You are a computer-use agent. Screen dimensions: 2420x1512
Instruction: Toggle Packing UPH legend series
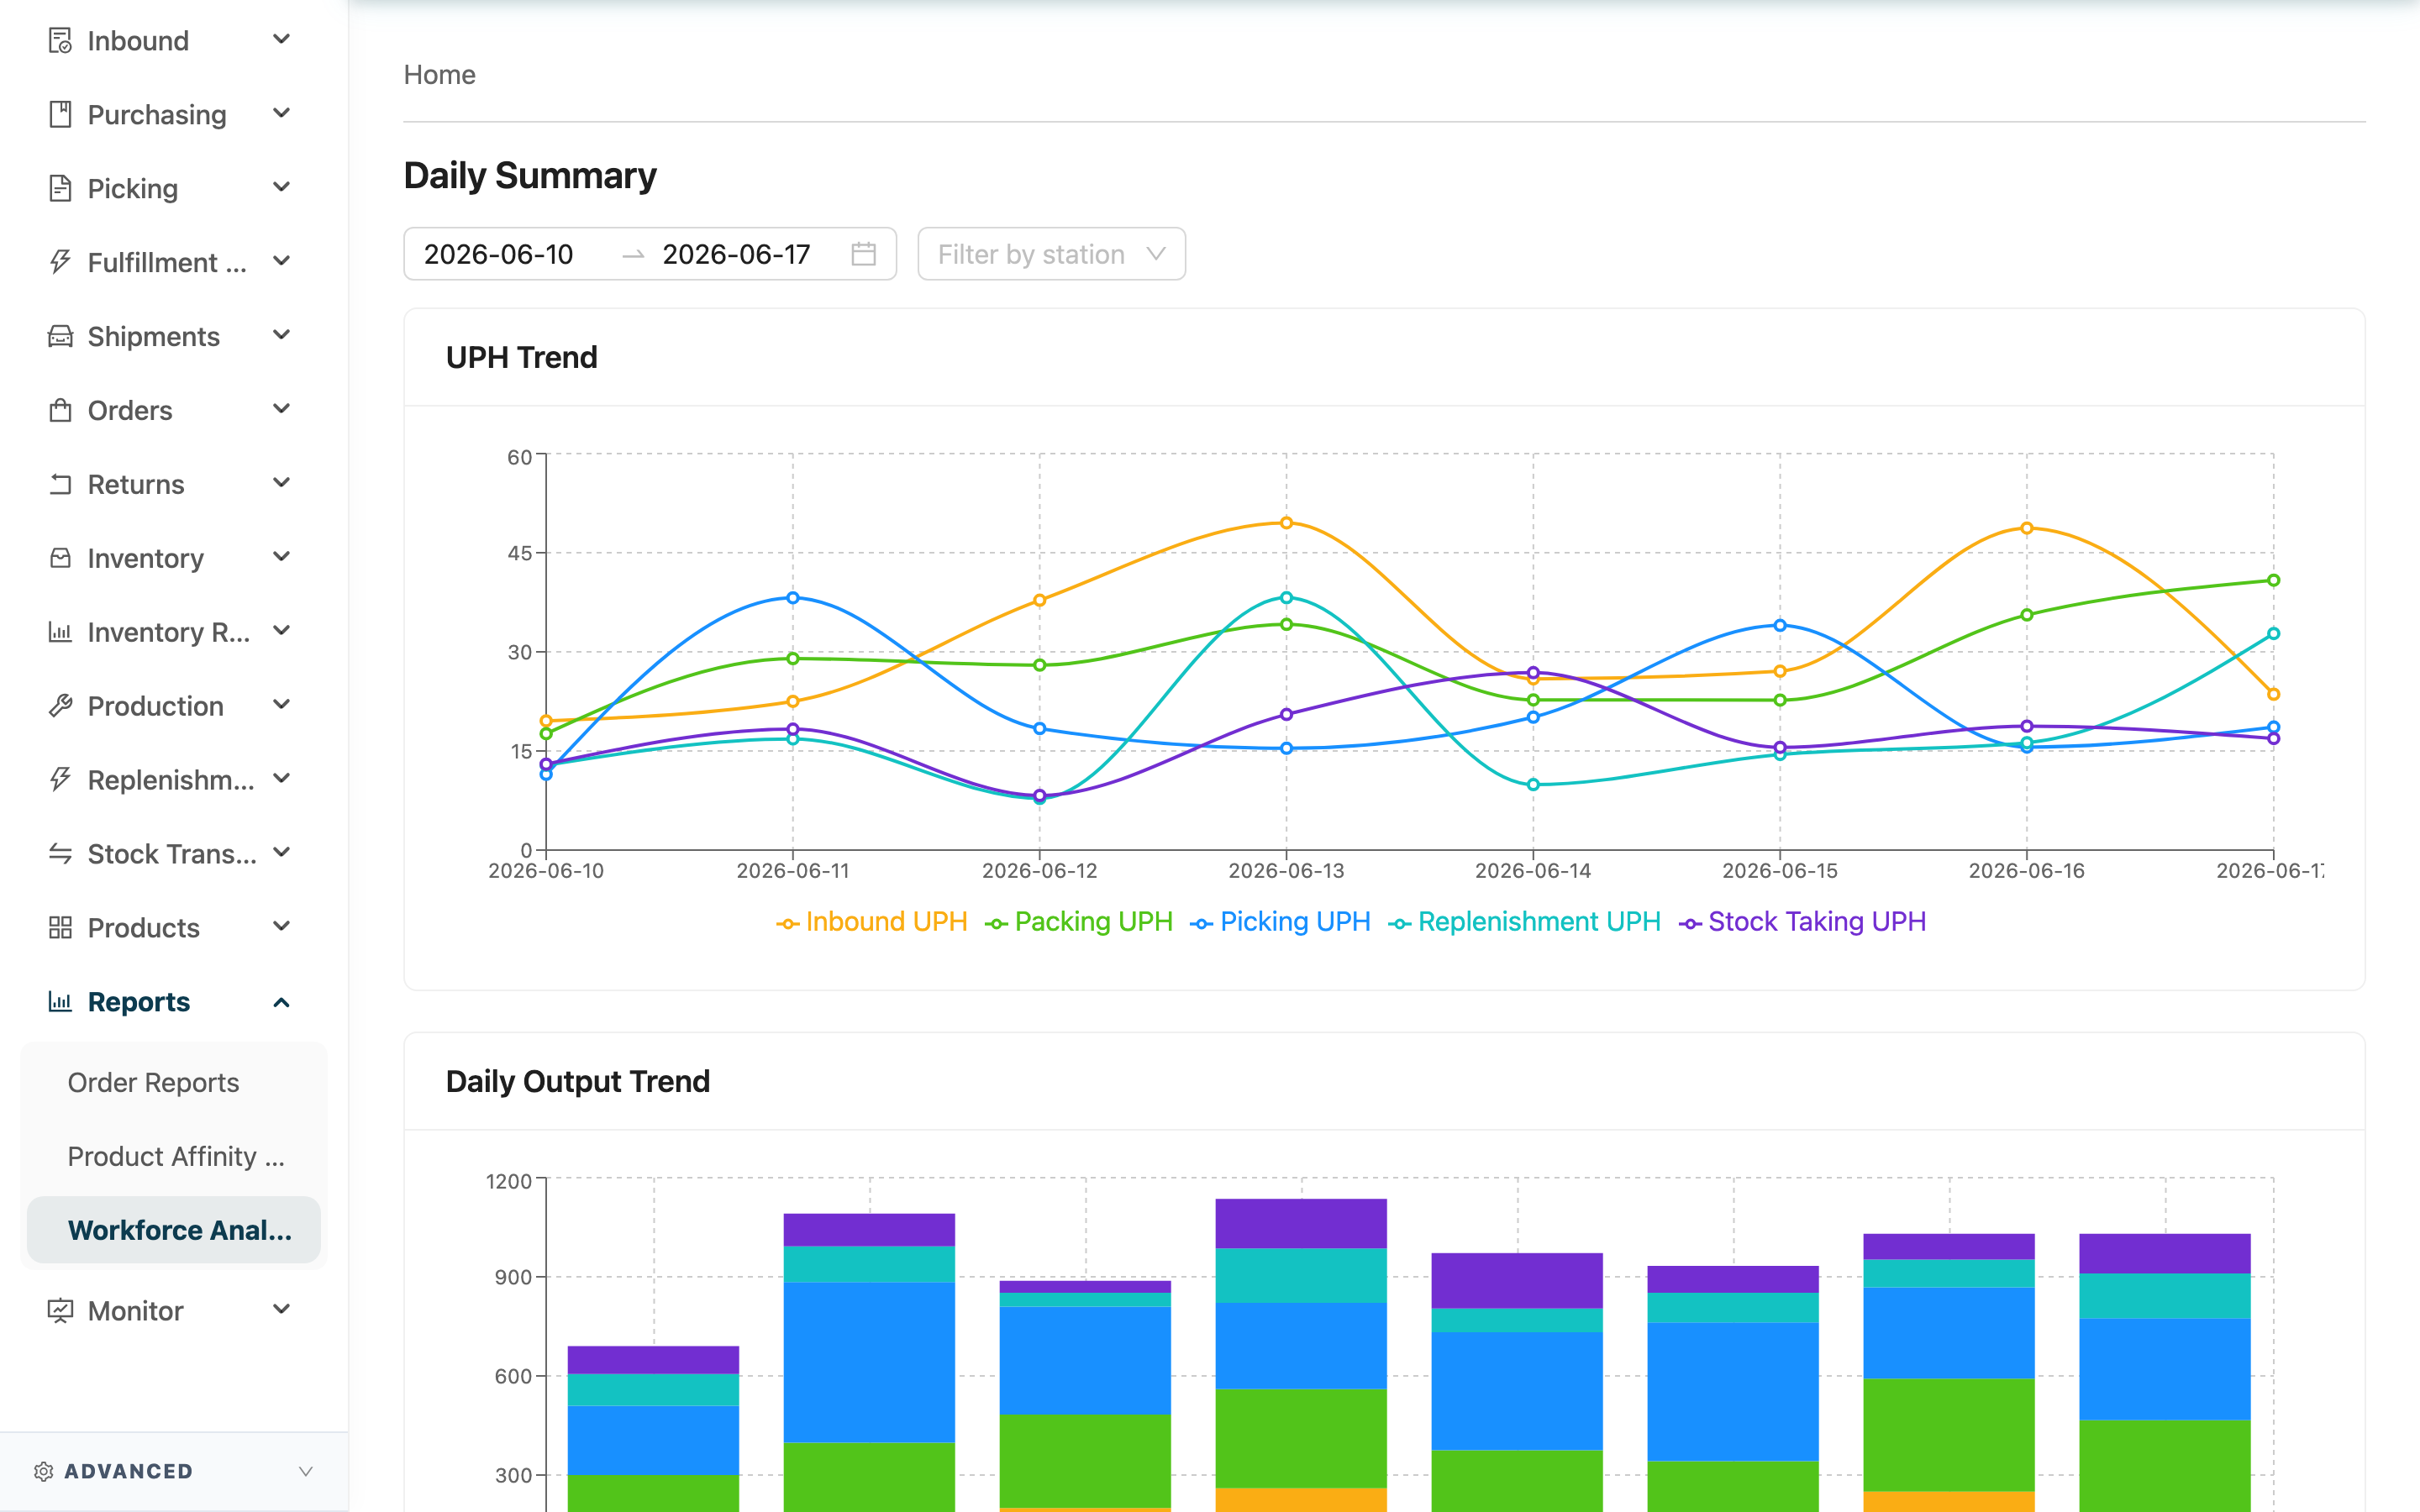1079,922
